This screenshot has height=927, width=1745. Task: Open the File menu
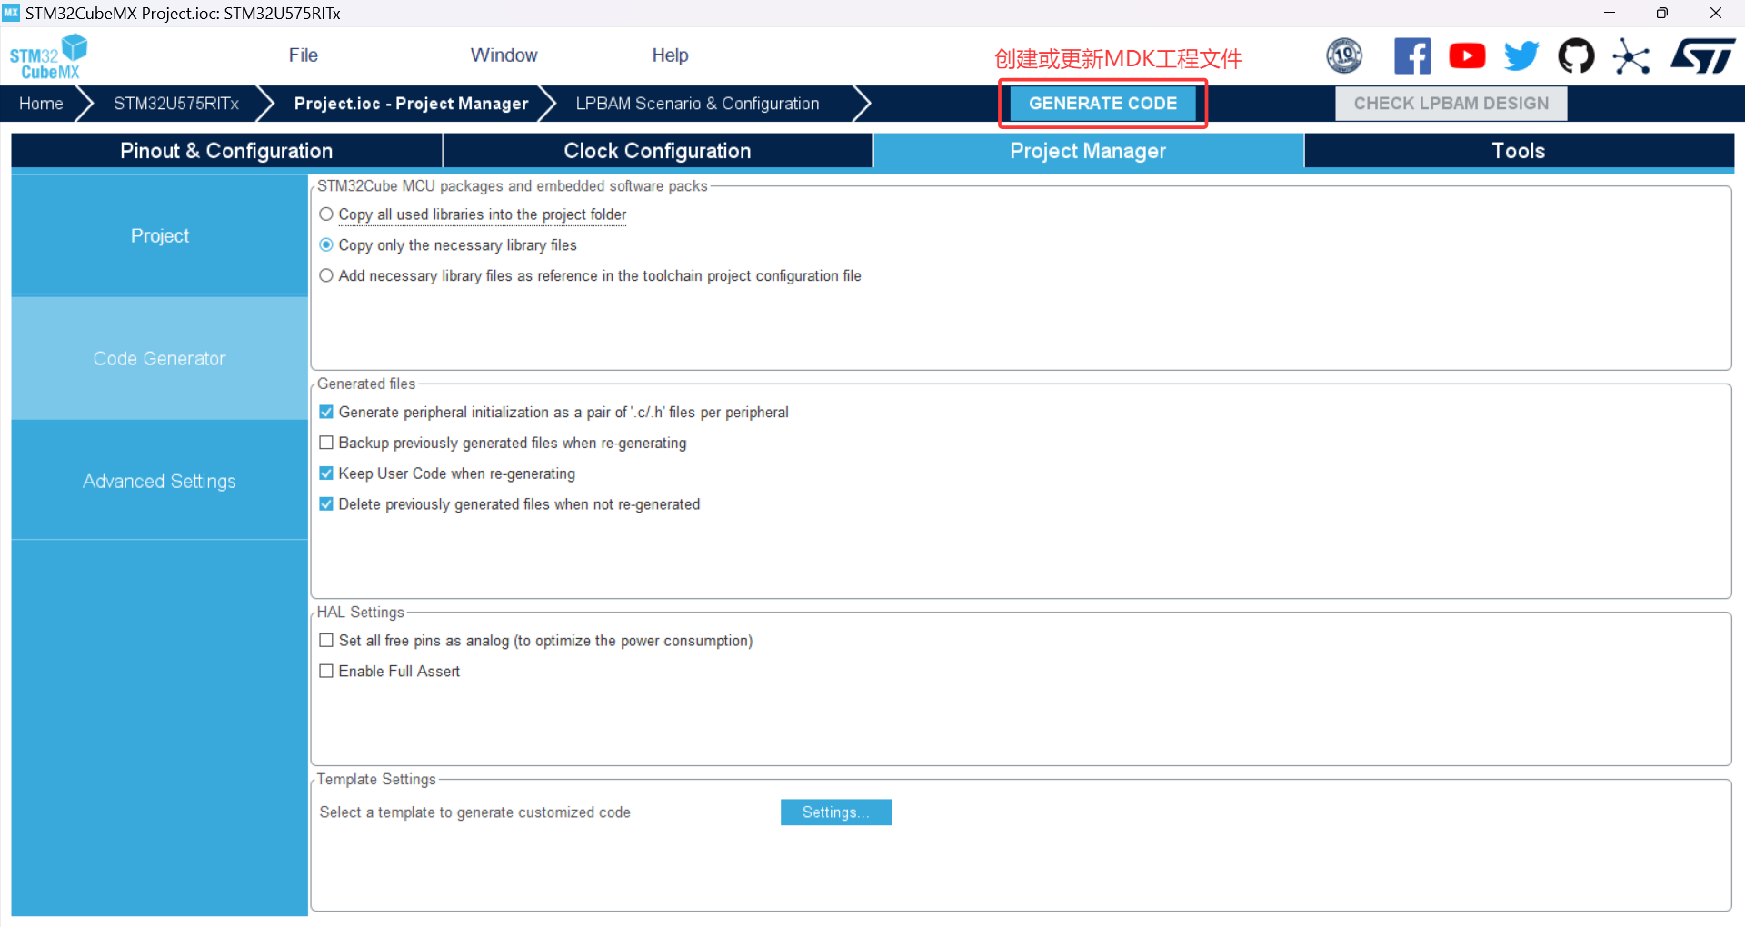[304, 55]
